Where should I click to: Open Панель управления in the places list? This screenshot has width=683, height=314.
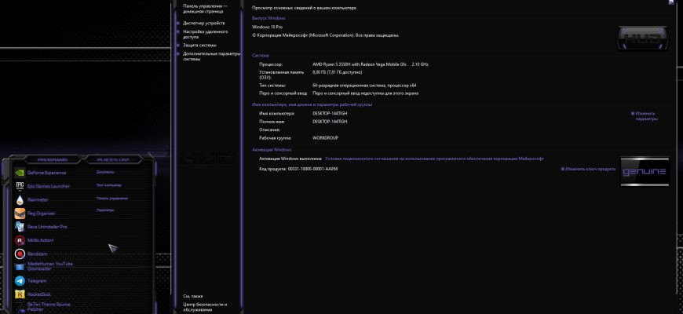112,198
